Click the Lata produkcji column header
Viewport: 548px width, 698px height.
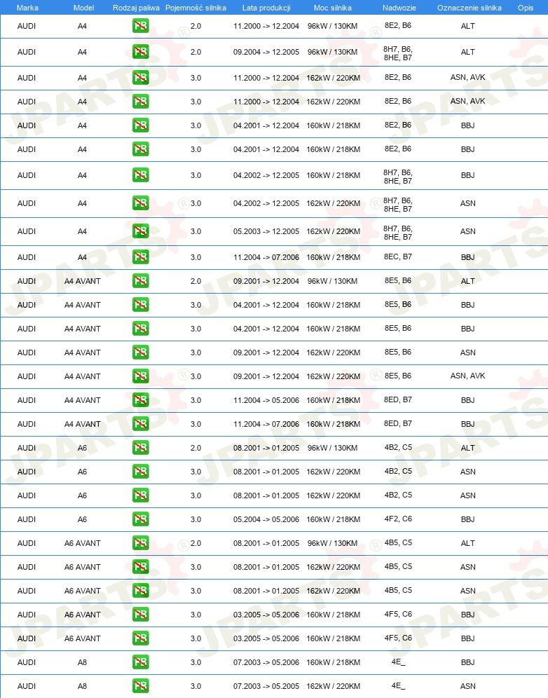tap(266, 8)
